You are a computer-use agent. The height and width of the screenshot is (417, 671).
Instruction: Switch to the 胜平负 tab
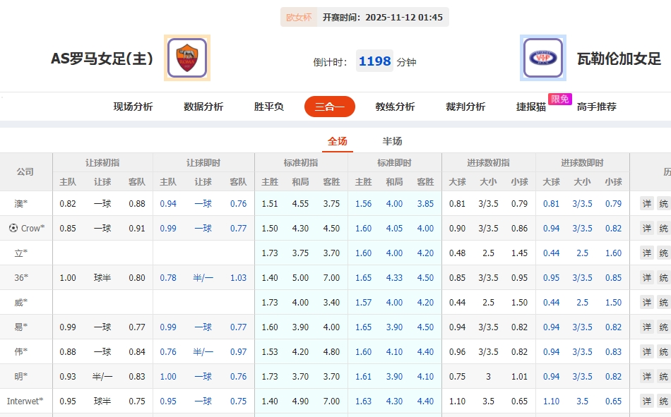pyautogui.click(x=269, y=106)
